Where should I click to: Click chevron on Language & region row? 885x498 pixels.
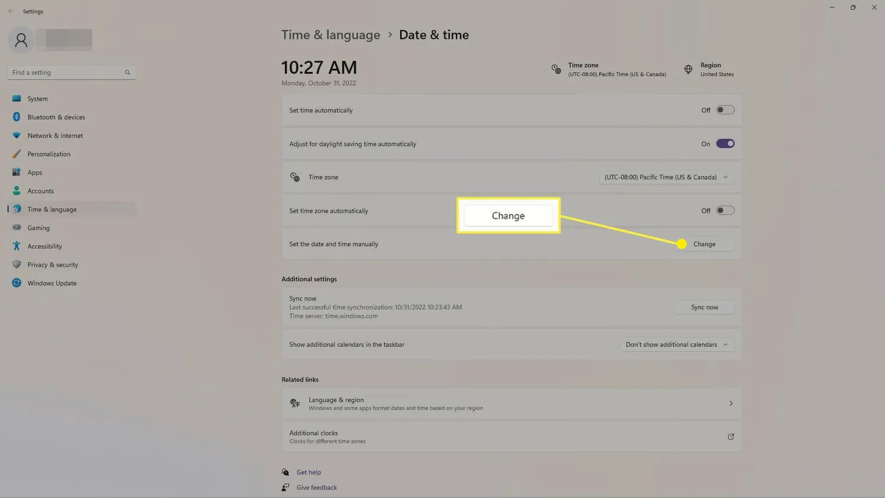(x=730, y=404)
